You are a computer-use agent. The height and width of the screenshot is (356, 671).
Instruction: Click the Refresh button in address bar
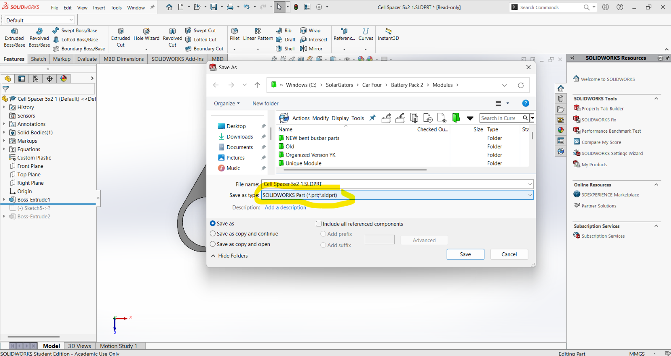(521, 85)
